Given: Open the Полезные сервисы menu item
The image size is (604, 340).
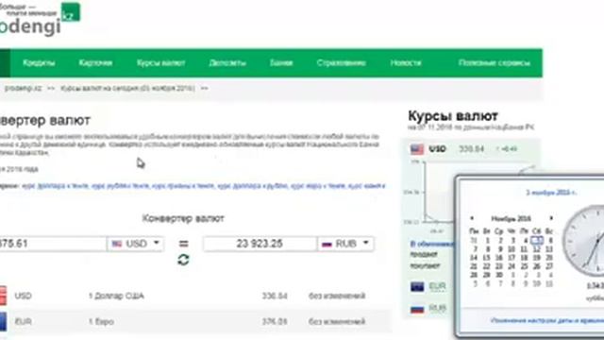Looking at the screenshot, I should tap(495, 63).
